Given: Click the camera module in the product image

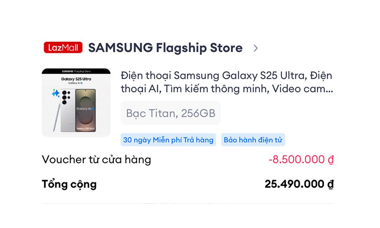Looking at the screenshot, I should tap(66, 97).
